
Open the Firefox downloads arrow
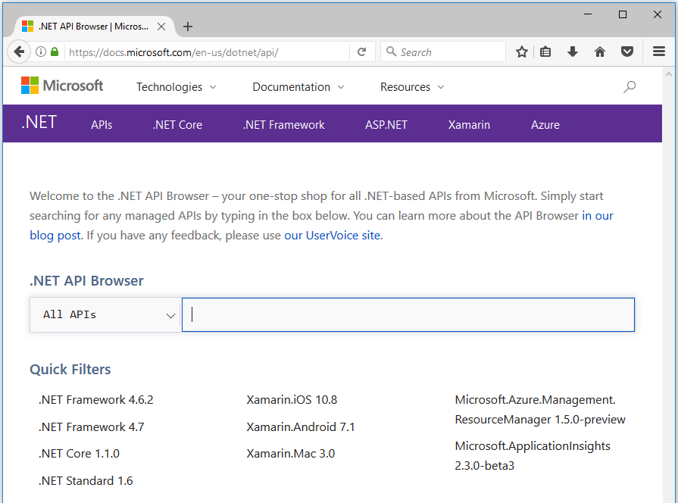click(x=573, y=52)
